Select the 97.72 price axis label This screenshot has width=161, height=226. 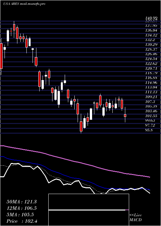point(150,125)
